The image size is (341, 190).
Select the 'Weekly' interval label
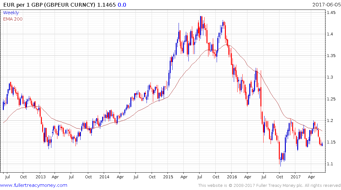tap(11, 13)
